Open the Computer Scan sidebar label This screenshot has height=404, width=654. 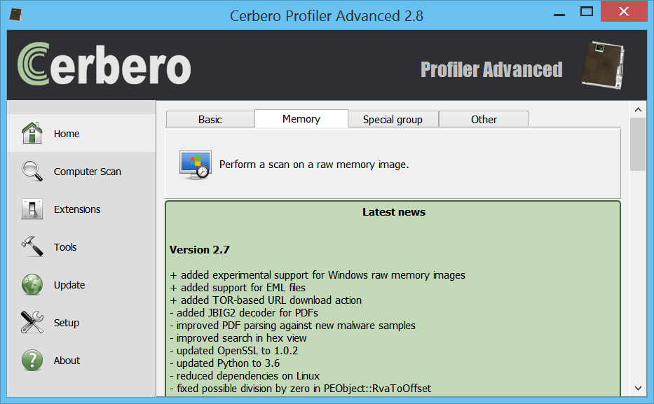click(87, 172)
